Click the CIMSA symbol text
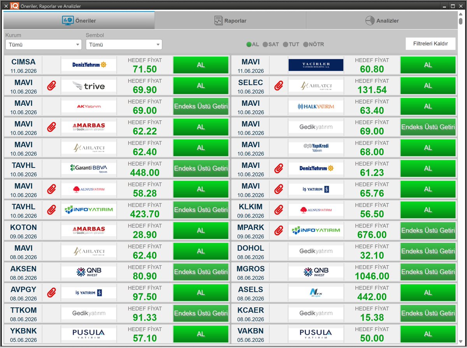Screen dimensions: 467x348 coord(23,62)
